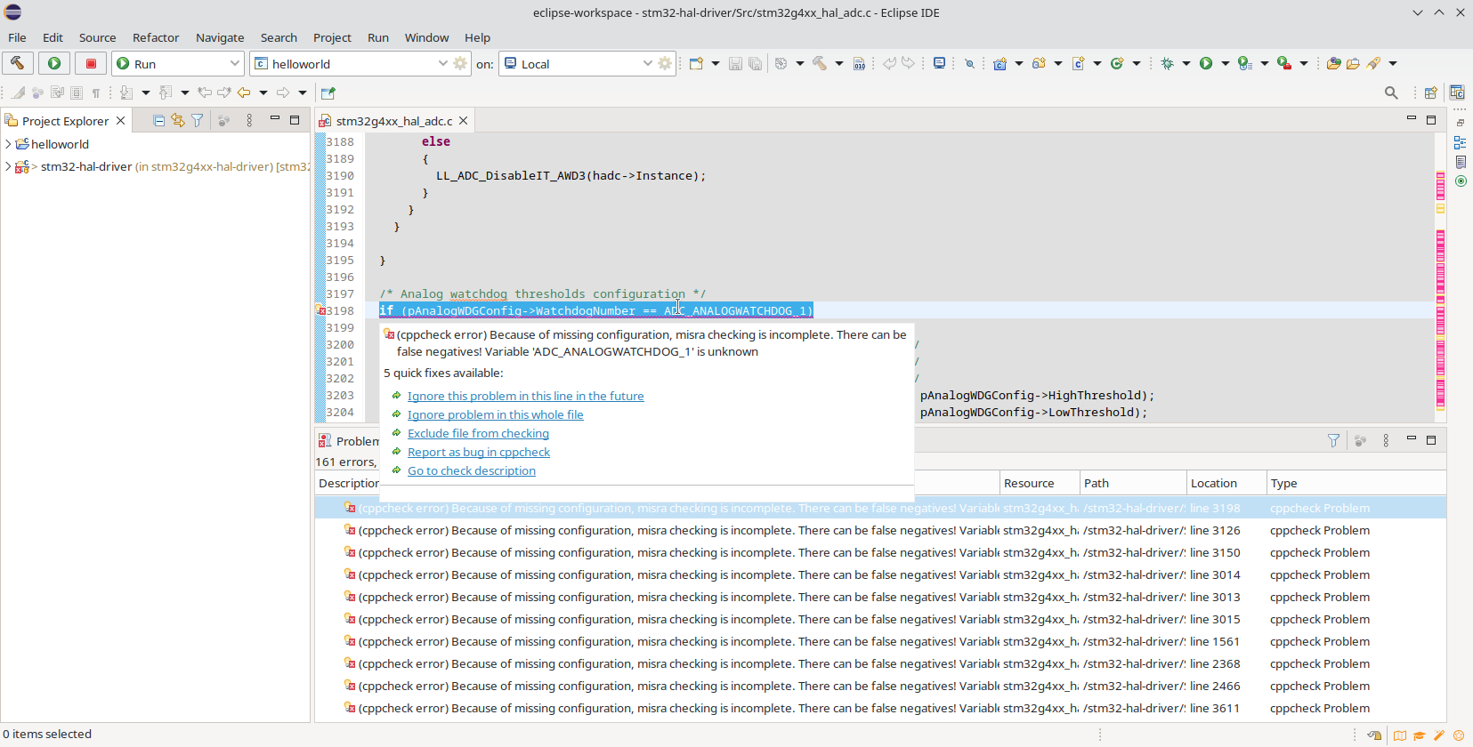This screenshot has width=1473, height=747.
Task: Open the helloworld launch configuration dropdown
Action: click(x=442, y=63)
